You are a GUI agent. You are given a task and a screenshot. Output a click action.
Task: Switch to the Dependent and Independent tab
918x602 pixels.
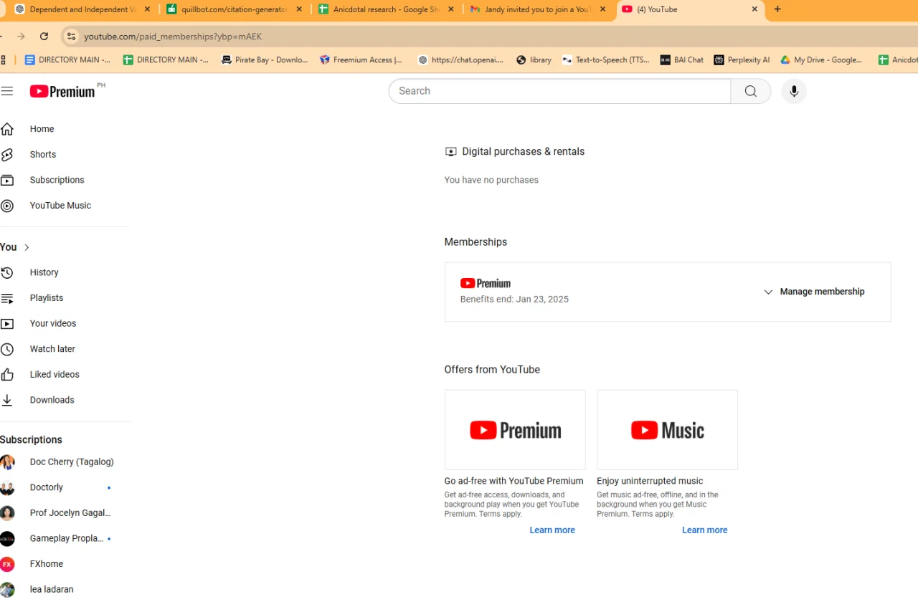[x=82, y=9]
